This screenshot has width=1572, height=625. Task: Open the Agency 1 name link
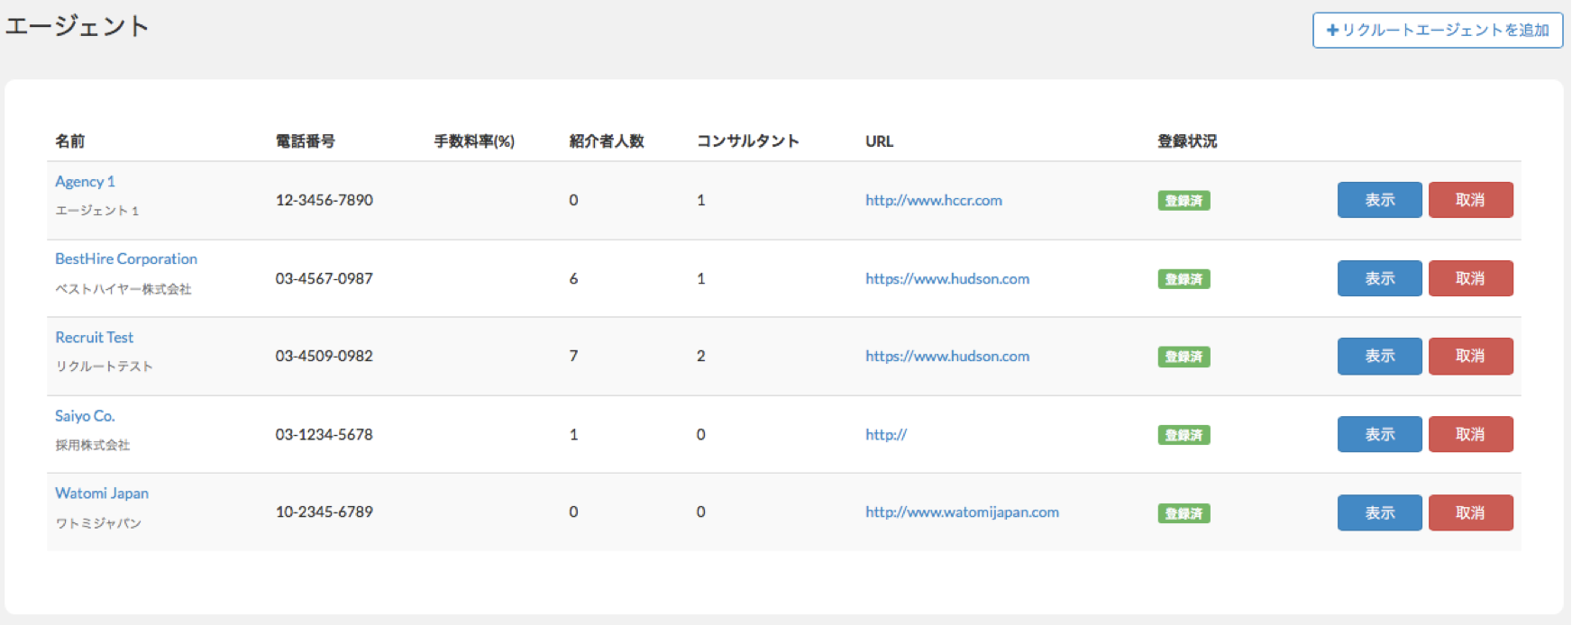click(x=85, y=181)
